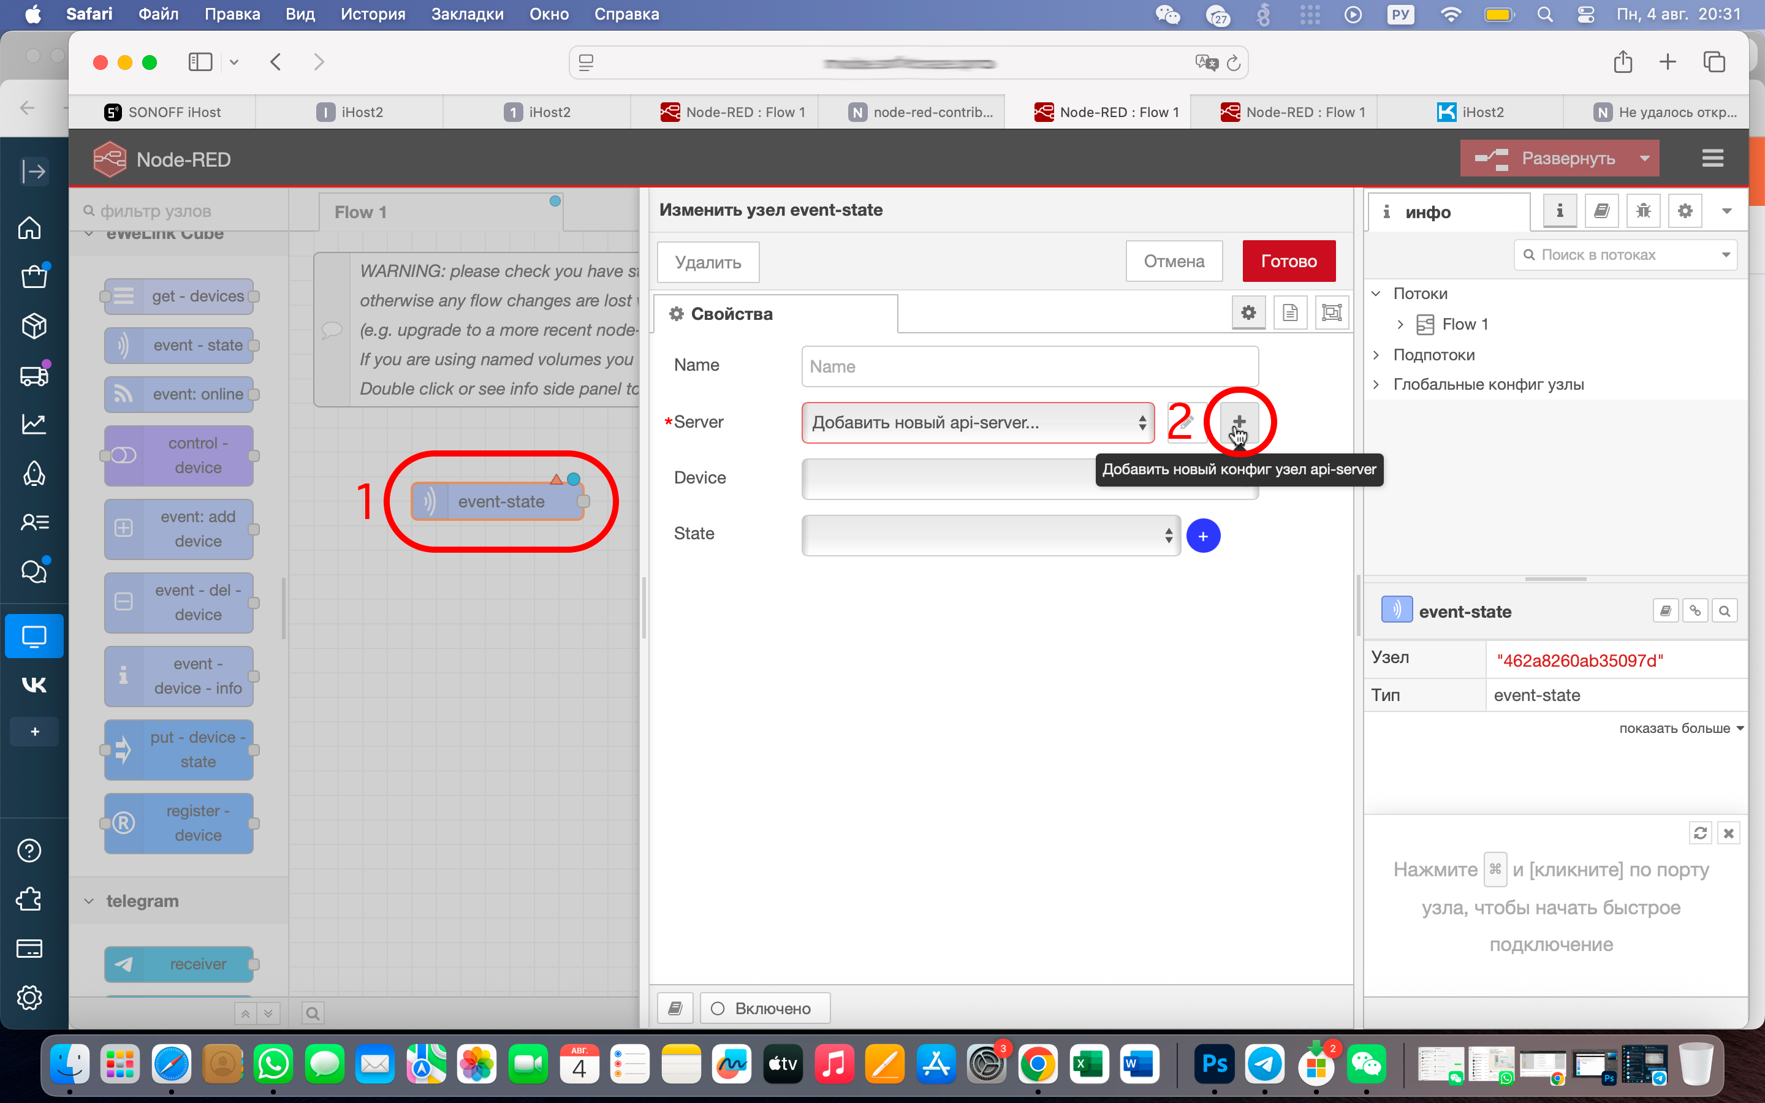Click the Отмена button
Image resolution: width=1765 pixels, height=1103 pixels.
1174,261
